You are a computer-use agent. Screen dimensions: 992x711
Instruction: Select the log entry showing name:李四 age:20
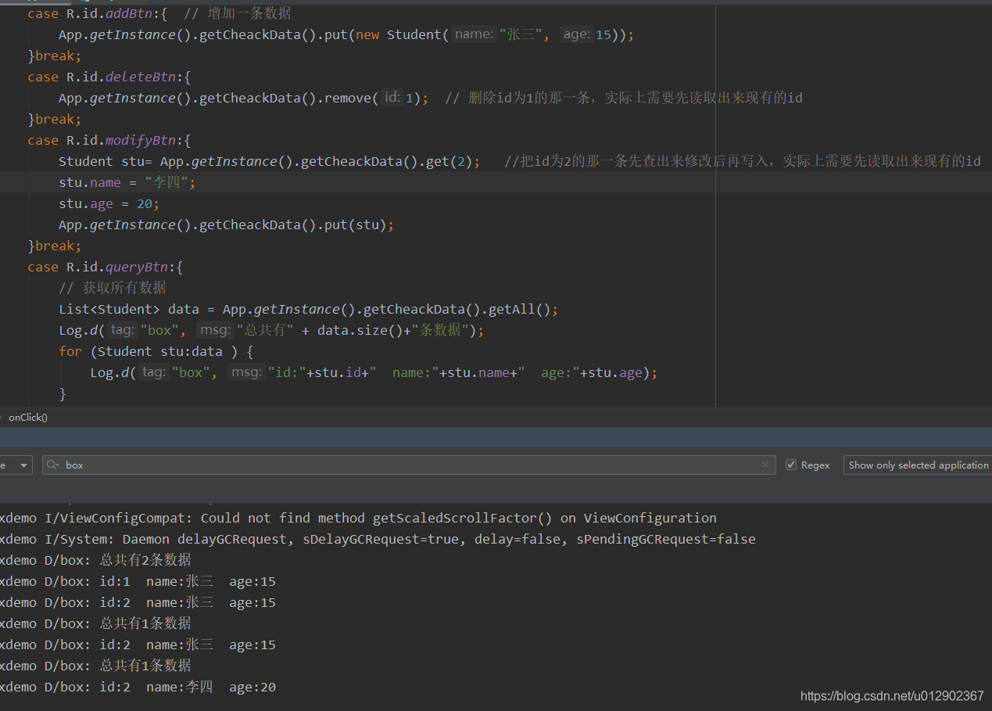click(156, 687)
